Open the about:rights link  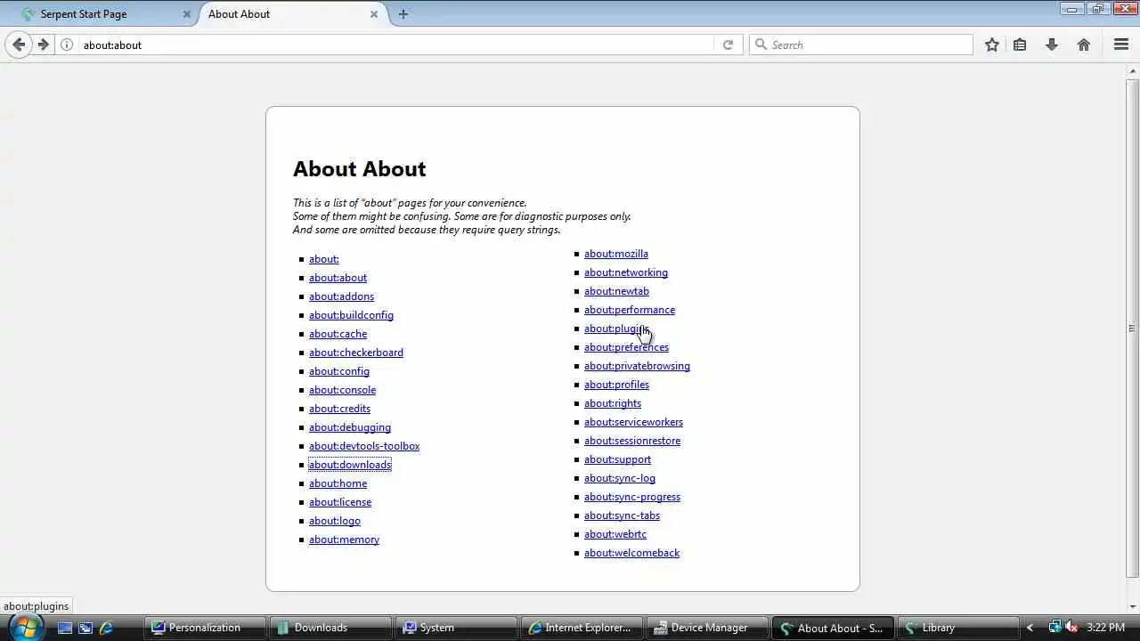point(612,403)
